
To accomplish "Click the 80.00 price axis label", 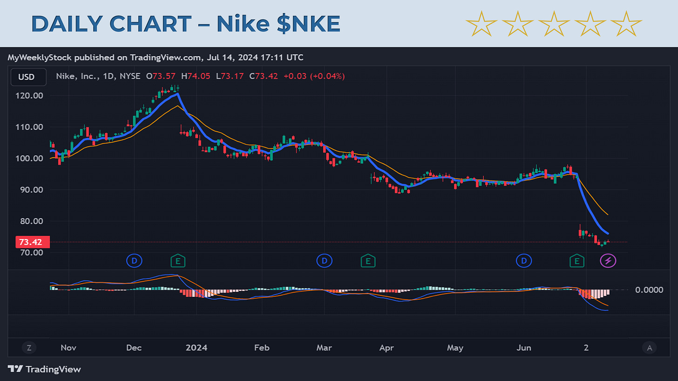I will (x=32, y=221).
